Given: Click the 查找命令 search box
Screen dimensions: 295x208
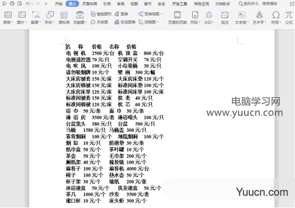Looking at the screenshot, I should click(x=258, y=4).
